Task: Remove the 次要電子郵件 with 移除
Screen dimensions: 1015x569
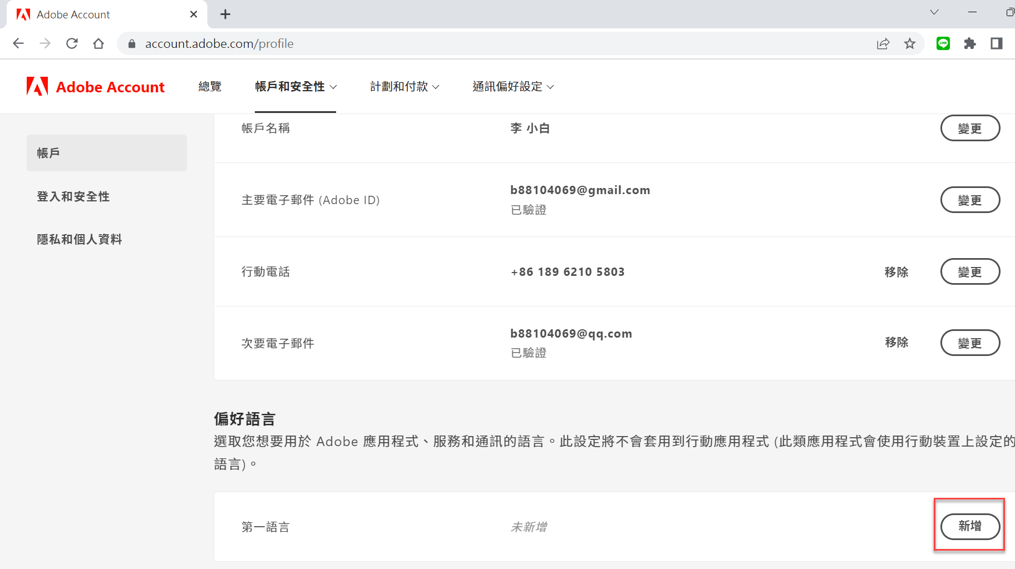Action: 896,343
